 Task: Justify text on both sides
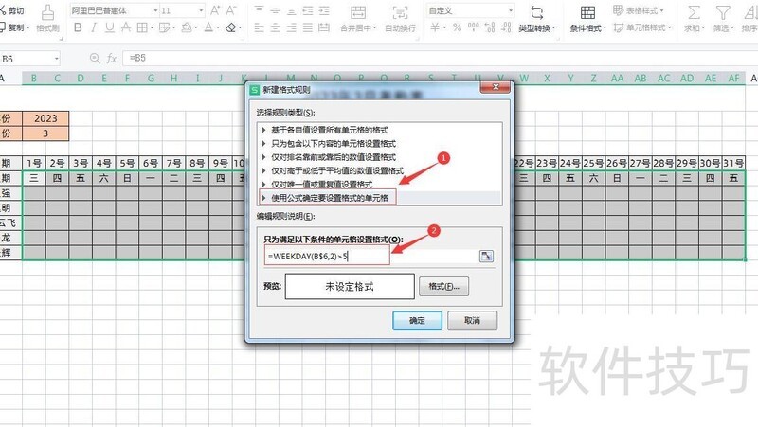(308, 27)
